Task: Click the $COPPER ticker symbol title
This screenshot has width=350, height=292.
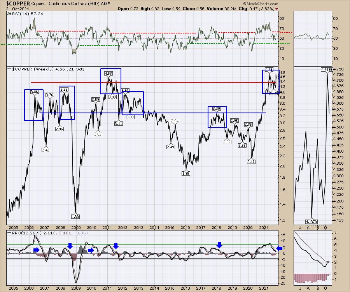Action: point(19,2)
